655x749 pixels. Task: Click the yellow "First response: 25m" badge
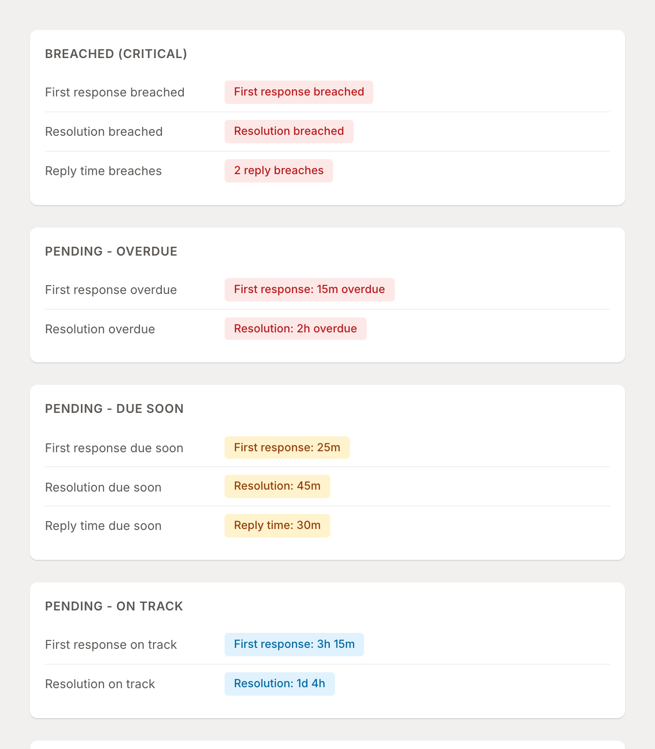287,448
